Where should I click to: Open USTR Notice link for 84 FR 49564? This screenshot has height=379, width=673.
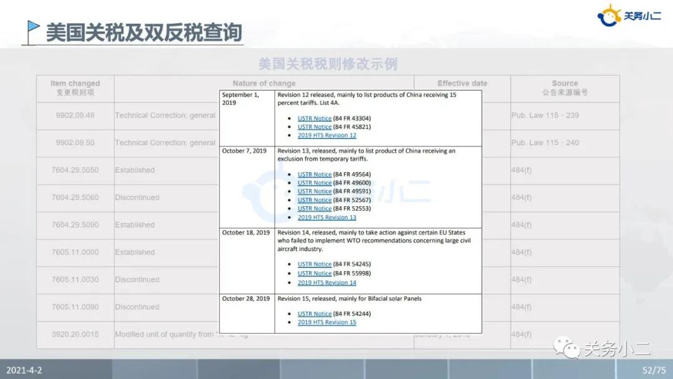[x=314, y=175]
